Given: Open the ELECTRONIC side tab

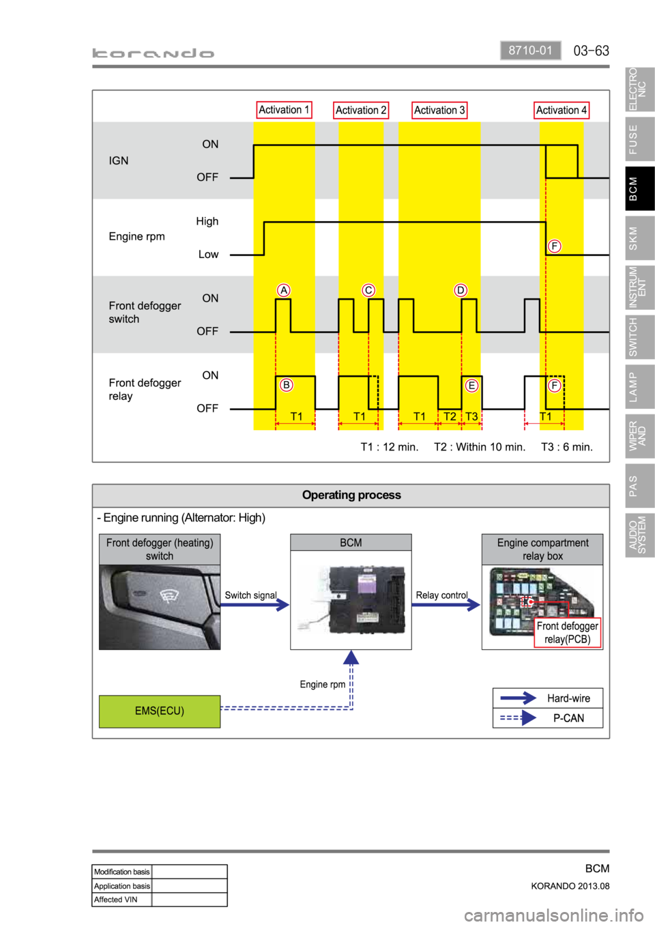Looking at the screenshot, I should tap(639, 89).
